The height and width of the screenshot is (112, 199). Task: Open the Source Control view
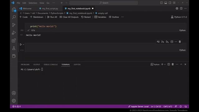(x=14, y=25)
